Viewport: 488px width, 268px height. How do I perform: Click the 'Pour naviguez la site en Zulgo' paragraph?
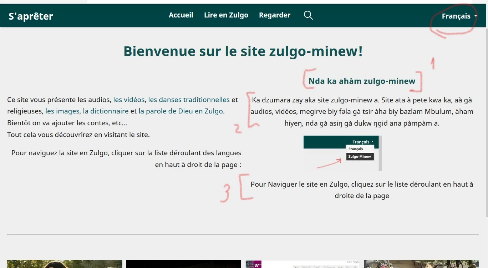click(126, 158)
